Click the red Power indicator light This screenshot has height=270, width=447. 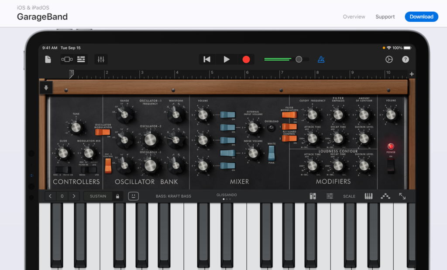click(391, 146)
